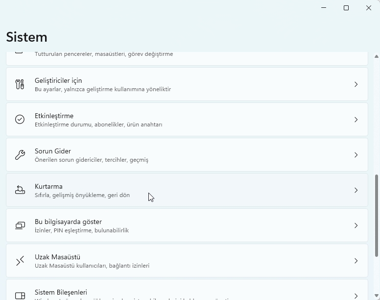Click chevron on the Sorun Gider row
This screenshot has height=300, width=380.
click(356, 155)
